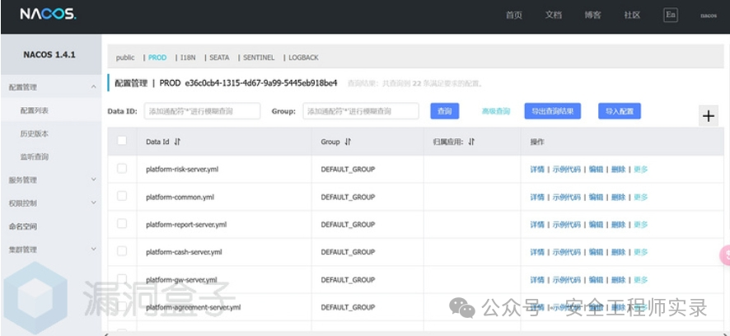Sort by Group column arrows

click(348, 142)
